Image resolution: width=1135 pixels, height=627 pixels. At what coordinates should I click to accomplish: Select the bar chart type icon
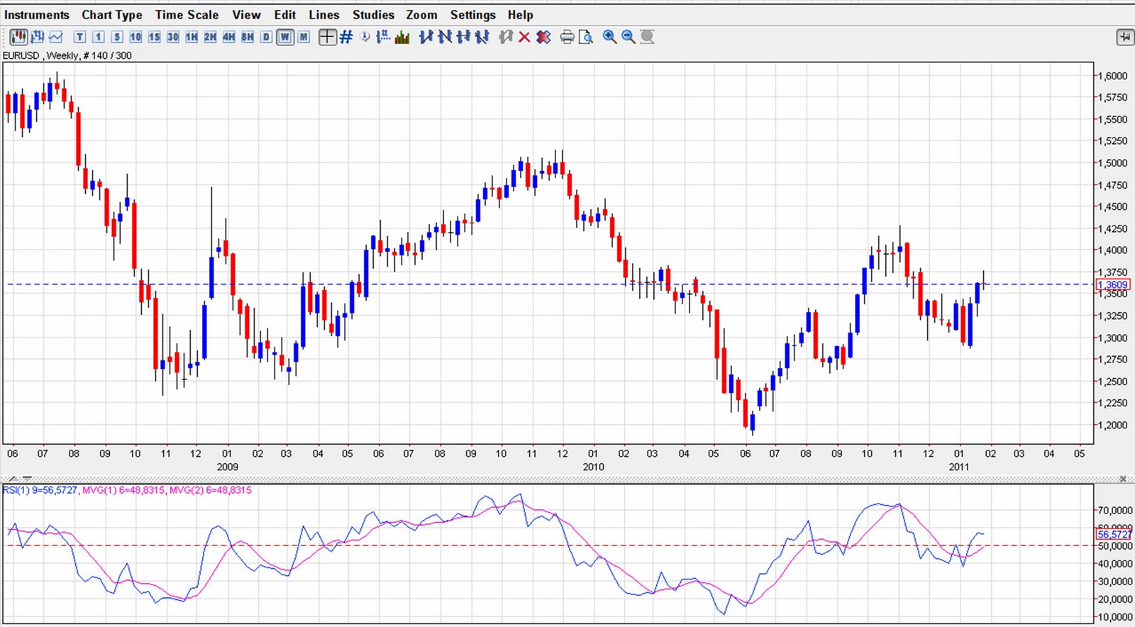tap(38, 37)
